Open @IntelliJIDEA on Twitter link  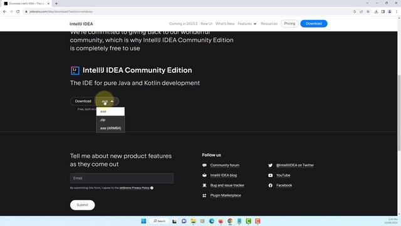[x=295, y=165]
